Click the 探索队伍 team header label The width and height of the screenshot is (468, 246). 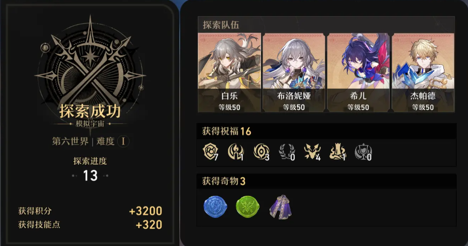click(x=221, y=25)
